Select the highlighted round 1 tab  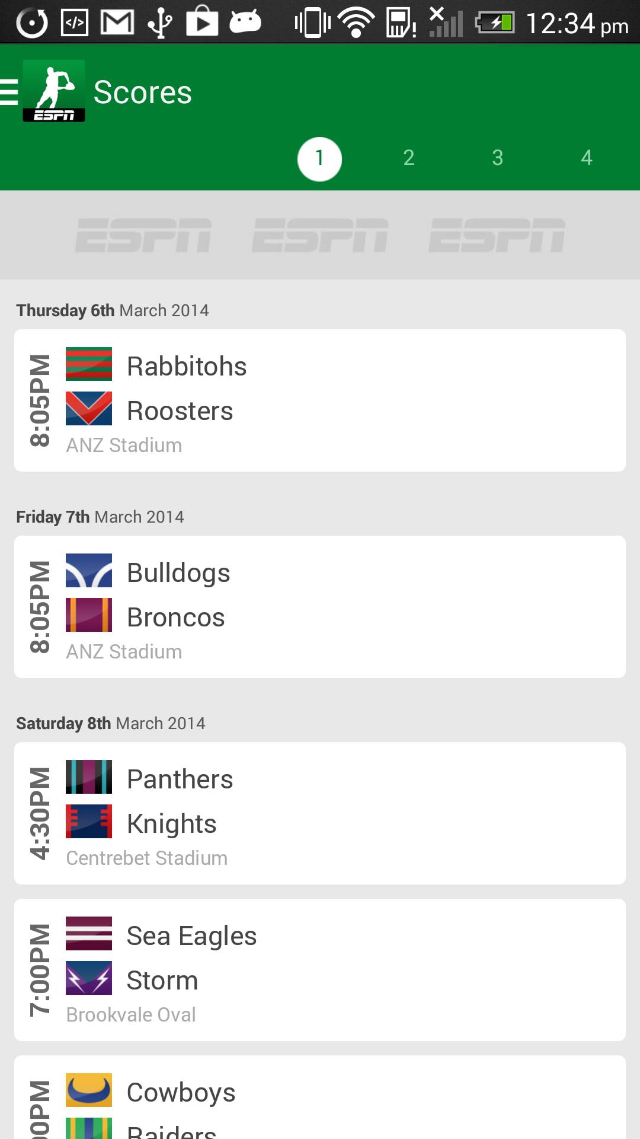tap(320, 159)
